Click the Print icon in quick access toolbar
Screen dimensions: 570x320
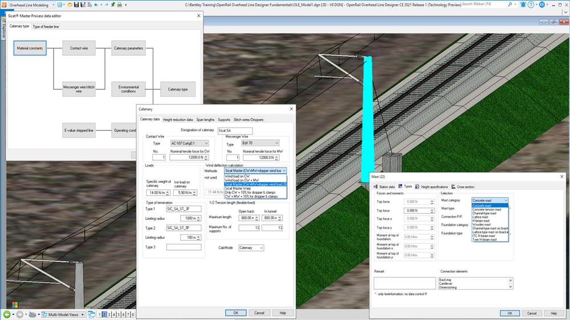point(119,5)
